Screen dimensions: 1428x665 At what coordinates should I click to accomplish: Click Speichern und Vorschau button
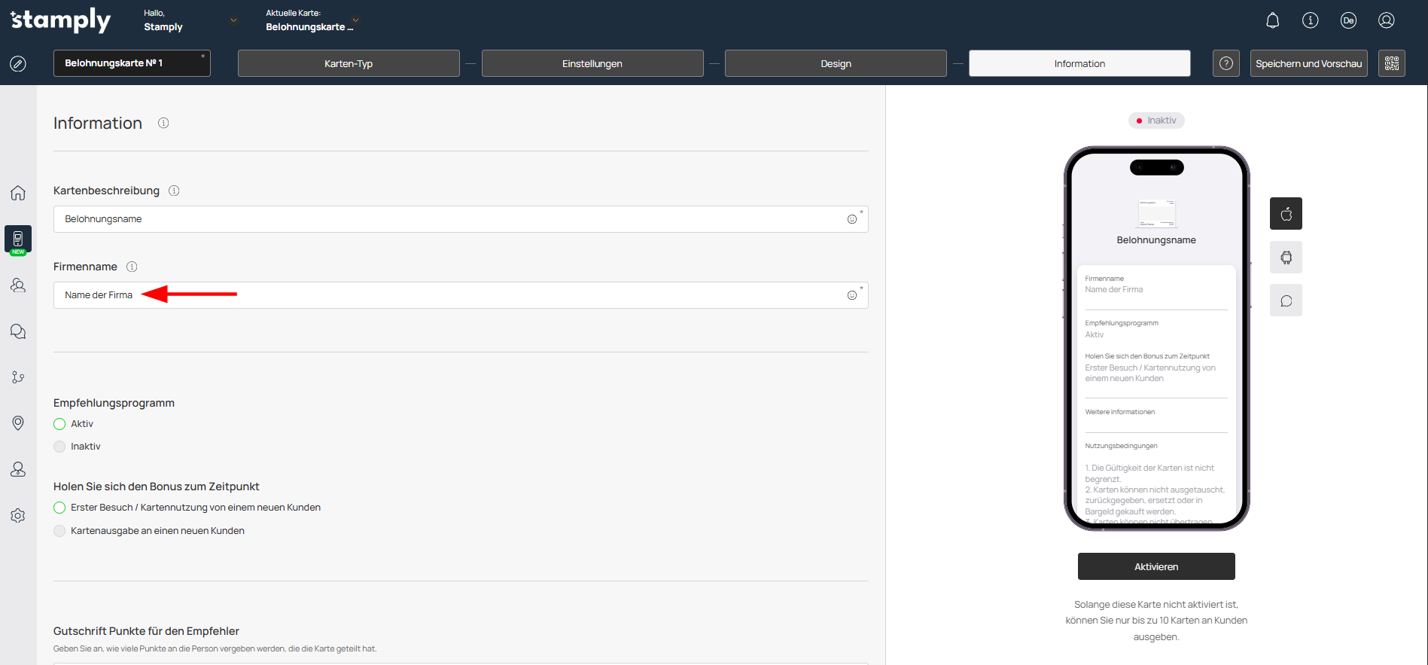click(1308, 63)
